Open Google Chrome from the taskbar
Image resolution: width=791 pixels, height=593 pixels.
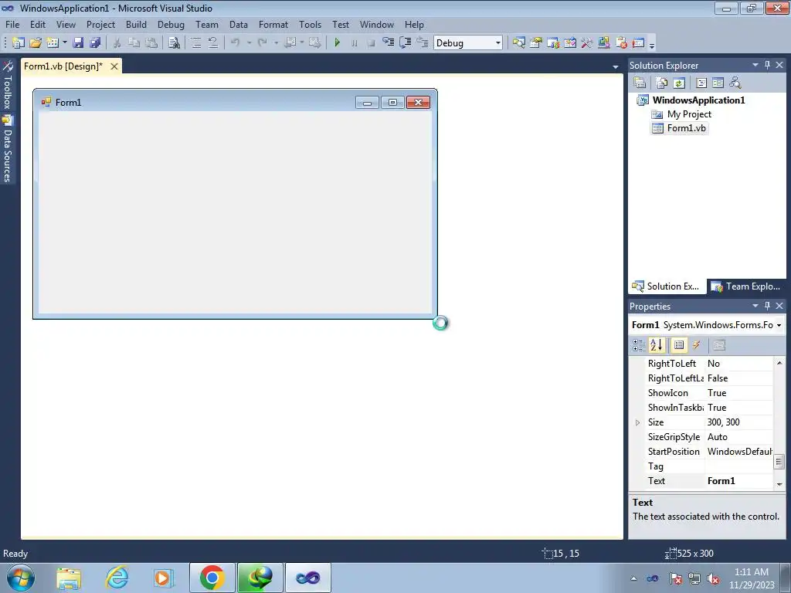tap(212, 578)
